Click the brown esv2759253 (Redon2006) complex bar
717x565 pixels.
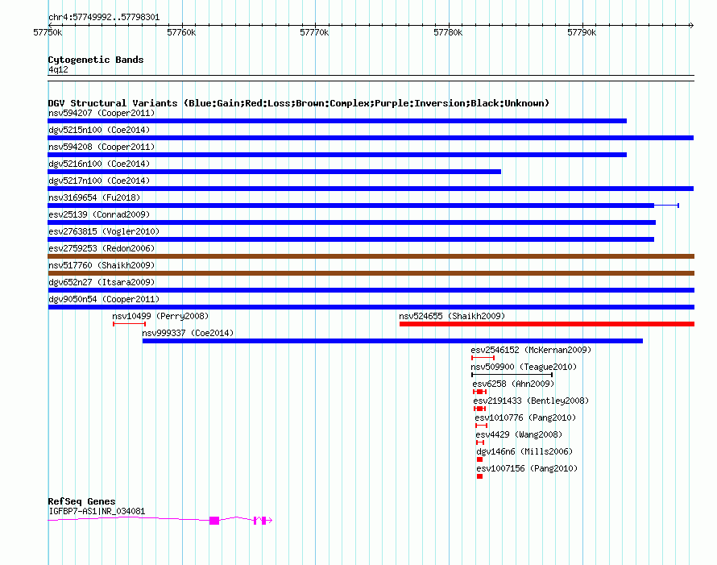tap(371, 256)
